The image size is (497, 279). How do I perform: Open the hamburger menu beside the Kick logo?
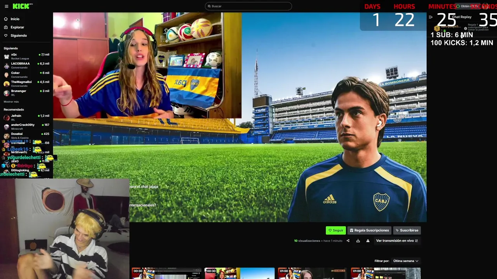click(6, 6)
